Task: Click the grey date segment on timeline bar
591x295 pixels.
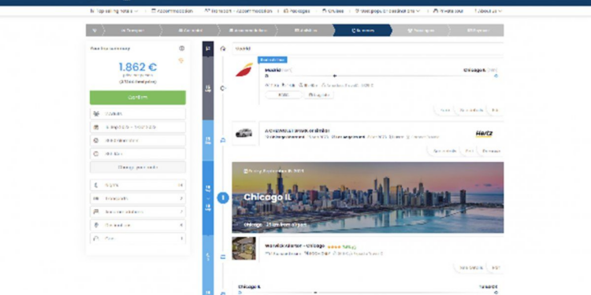Action: (208, 88)
